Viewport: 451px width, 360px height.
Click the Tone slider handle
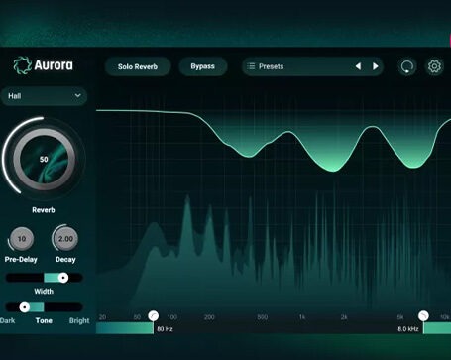tap(25, 307)
